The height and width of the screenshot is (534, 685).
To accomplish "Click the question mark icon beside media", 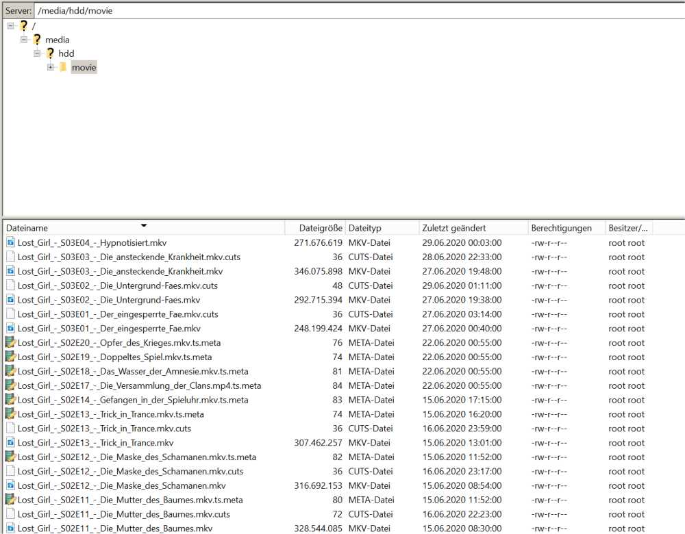I will [37, 40].
